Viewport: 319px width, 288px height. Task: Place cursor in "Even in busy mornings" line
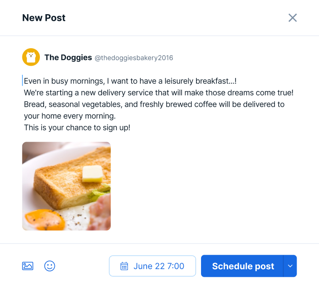click(83, 81)
